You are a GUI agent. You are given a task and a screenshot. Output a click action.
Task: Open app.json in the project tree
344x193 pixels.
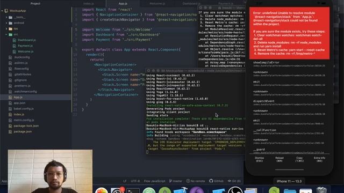[x=19, y=103]
